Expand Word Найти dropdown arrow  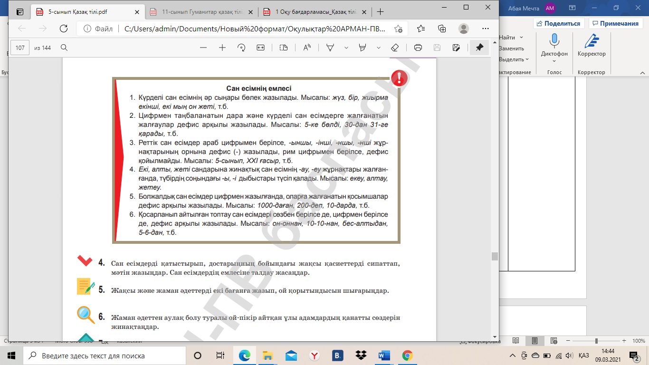(x=522, y=37)
